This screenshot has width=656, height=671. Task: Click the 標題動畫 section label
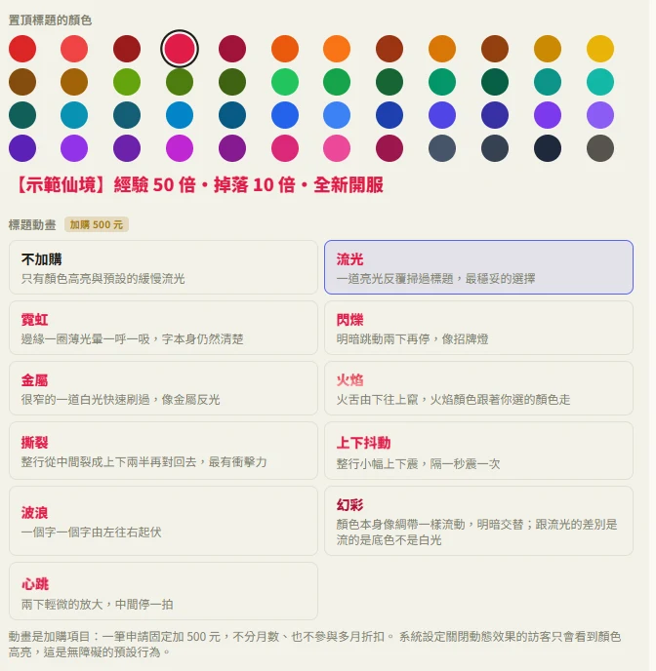(x=32, y=224)
